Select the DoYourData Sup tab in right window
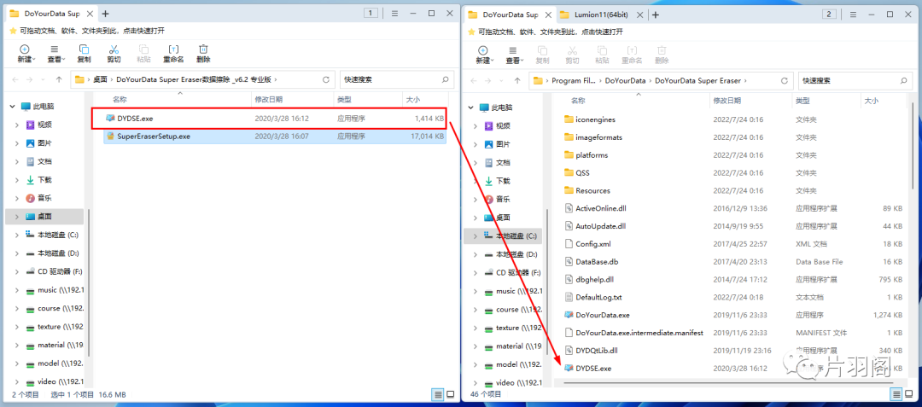 [509, 15]
